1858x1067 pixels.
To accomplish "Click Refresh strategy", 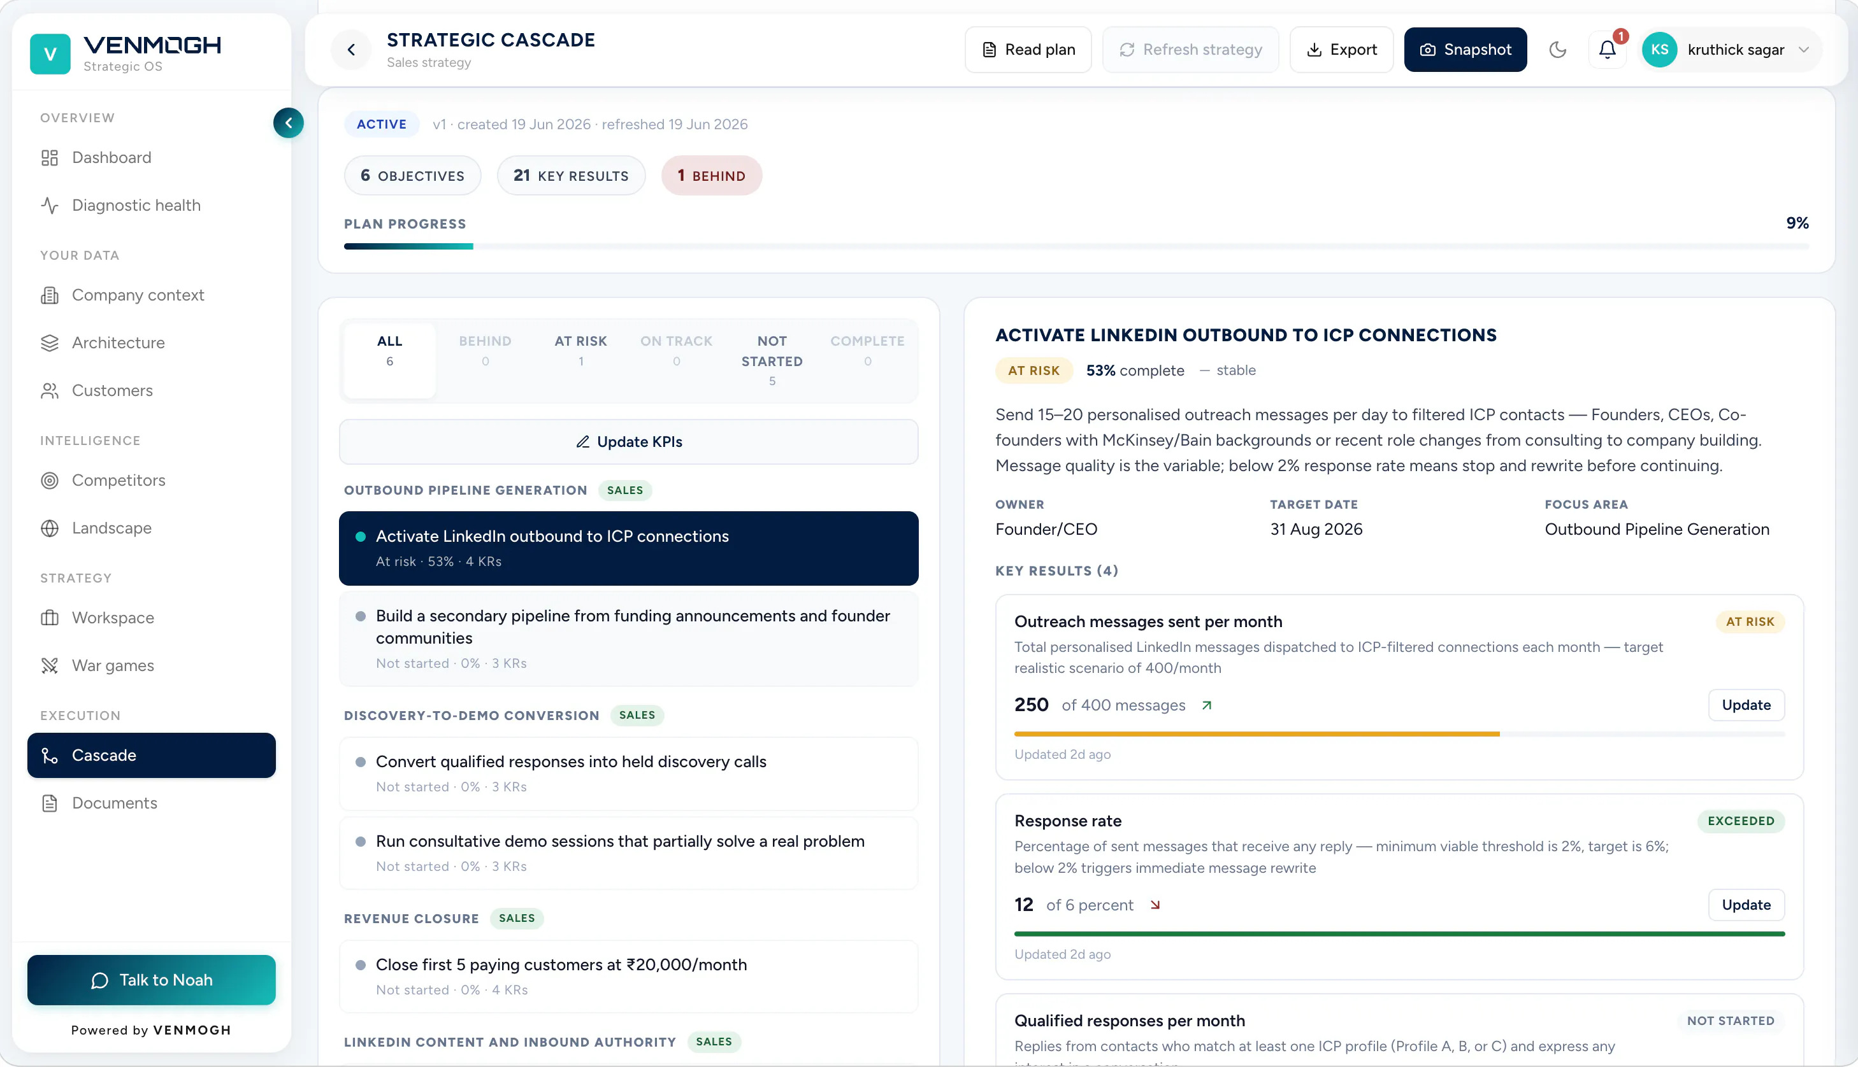I will 1191,49.
